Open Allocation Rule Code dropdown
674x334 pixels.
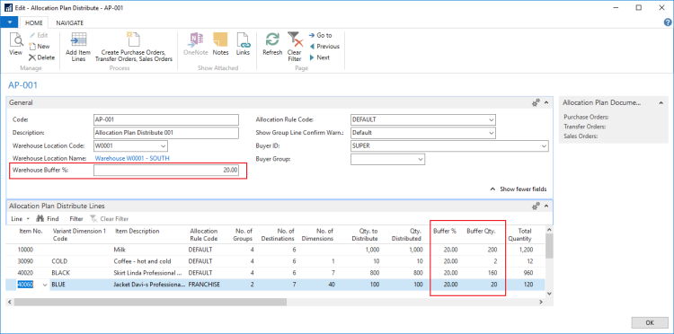click(x=492, y=119)
